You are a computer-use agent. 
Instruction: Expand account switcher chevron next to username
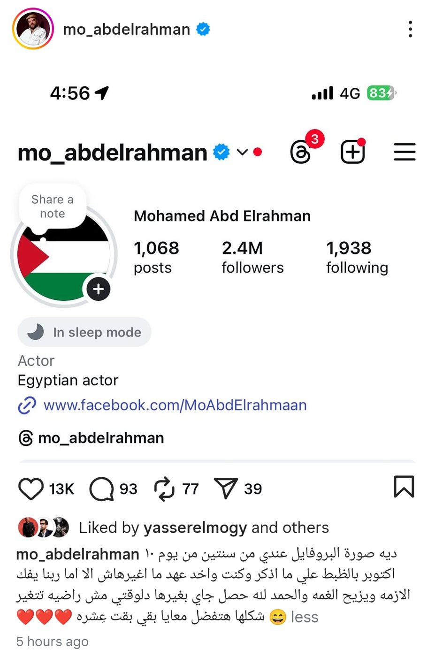pyautogui.click(x=242, y=152)
